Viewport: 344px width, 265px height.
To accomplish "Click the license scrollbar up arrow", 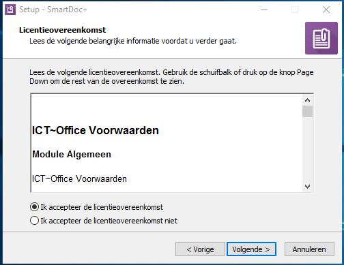I will click(307, 100).
